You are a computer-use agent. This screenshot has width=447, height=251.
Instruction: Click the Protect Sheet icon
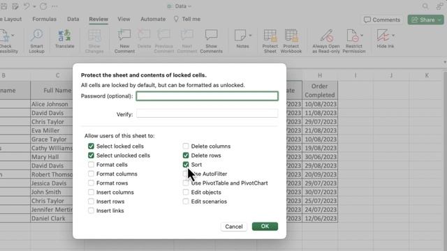[x=270, y=41]
